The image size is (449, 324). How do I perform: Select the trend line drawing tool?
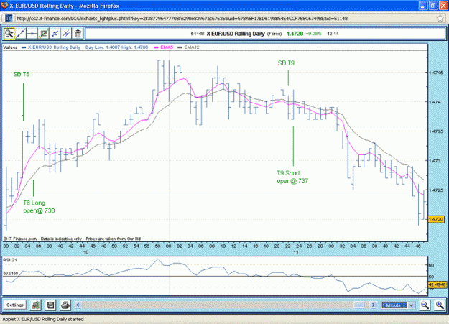[21, 34]
